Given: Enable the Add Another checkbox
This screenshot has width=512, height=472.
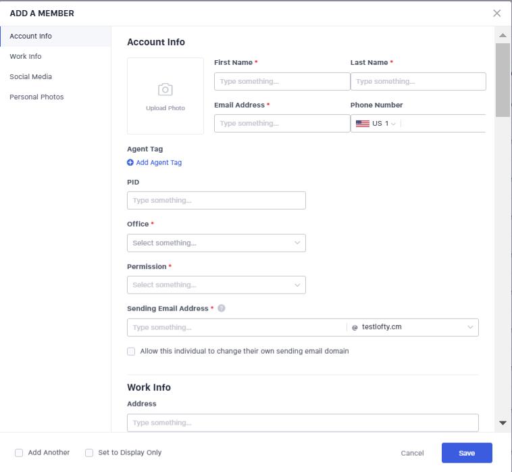Looking at the screenshot, I should click(x=19, y=453).
